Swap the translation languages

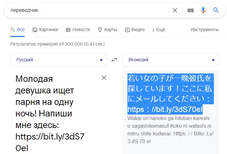[x=114, y=60]
